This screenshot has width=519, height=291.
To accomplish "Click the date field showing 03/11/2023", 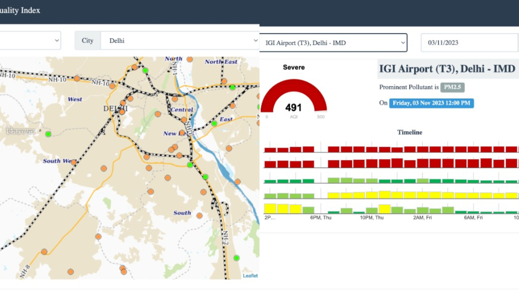I will (469, 43).
